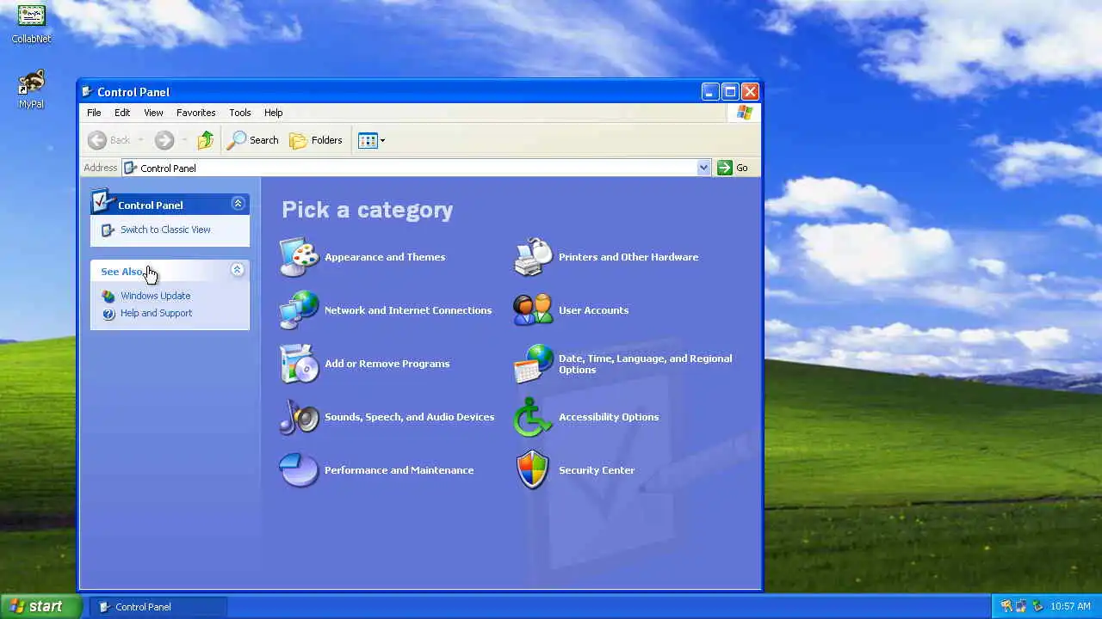Open the Network and Internet Connections icon
This screenshot has width=1102, height=619.
point(299,310)
